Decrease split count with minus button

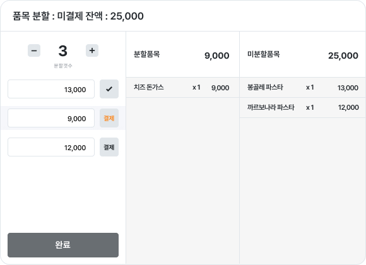tap(34, 50)
